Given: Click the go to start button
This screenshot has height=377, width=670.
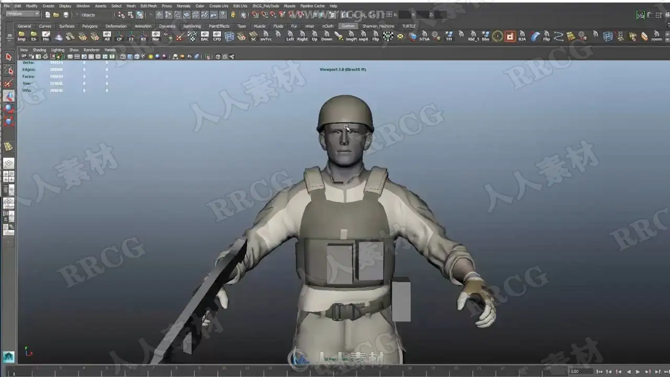Looking at the screenshot, I should (x=599, y=372).
